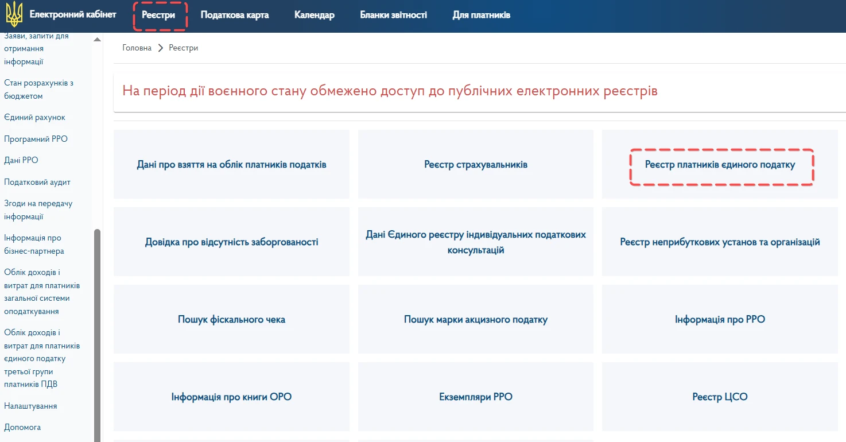Select Довідка про відсутність заборгованості tile
The image size is (846, 442).
click(231, 242)
